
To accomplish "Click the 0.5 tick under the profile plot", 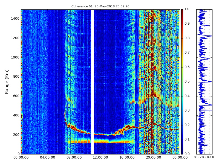I will point(204,157).
